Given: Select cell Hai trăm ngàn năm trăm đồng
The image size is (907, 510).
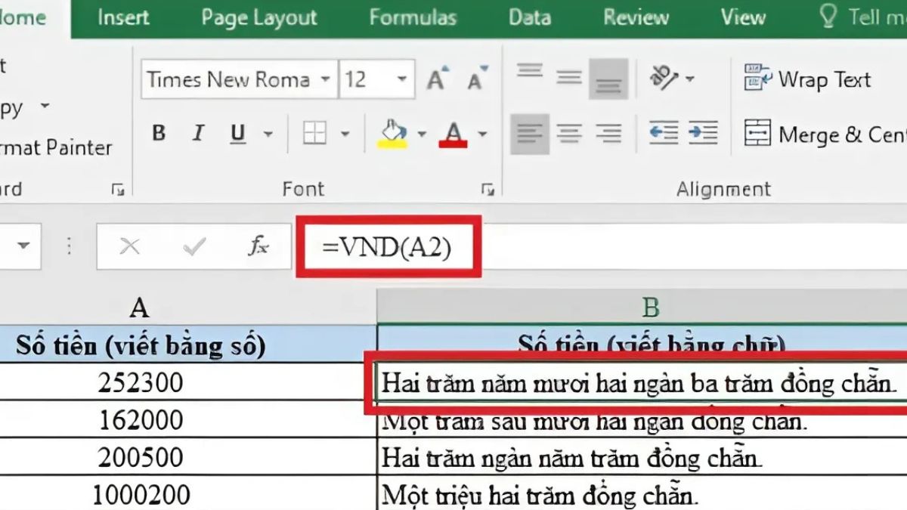Looking at the screenshot, I should pos(641,458).
